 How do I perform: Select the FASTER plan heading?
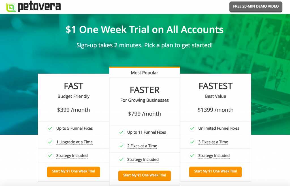point(144,90)
